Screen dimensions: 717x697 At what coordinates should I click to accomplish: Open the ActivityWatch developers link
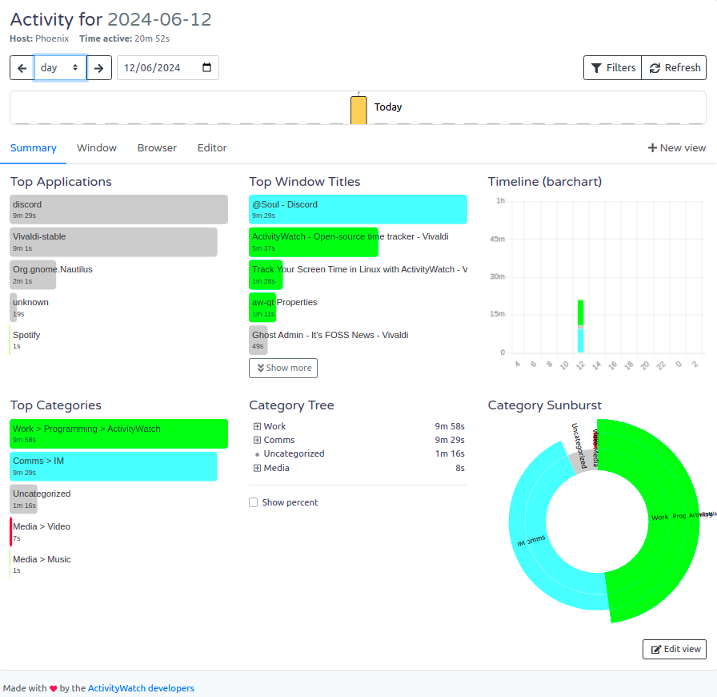140,687
